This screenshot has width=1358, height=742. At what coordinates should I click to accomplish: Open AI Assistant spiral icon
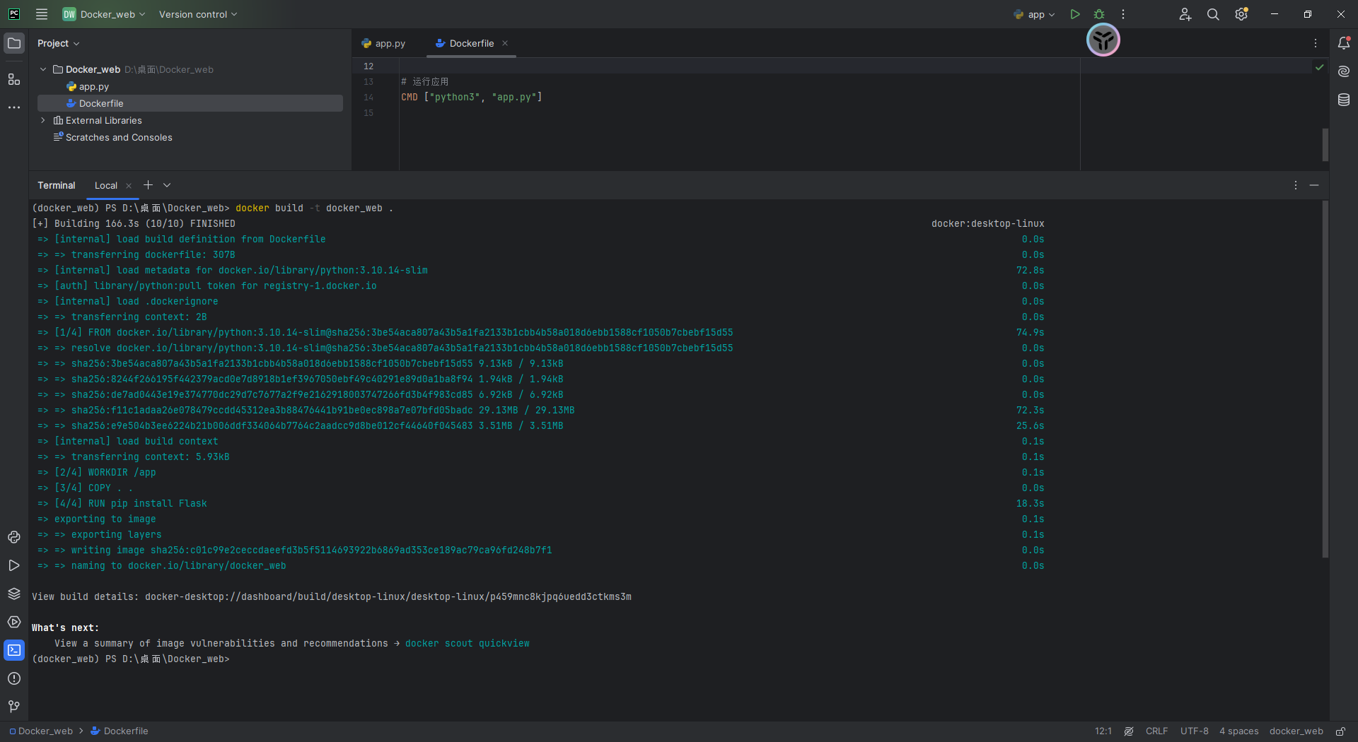point(1344,71)
